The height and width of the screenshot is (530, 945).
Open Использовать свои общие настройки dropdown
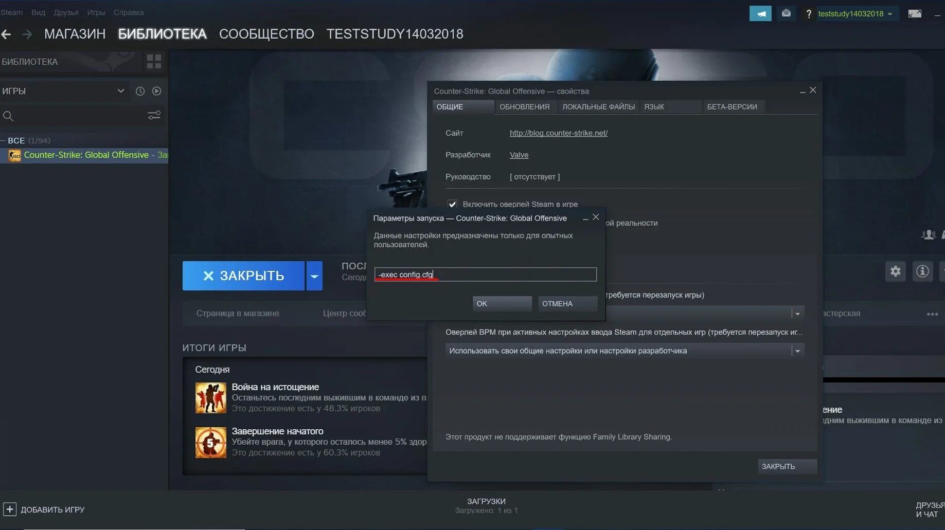624,351
